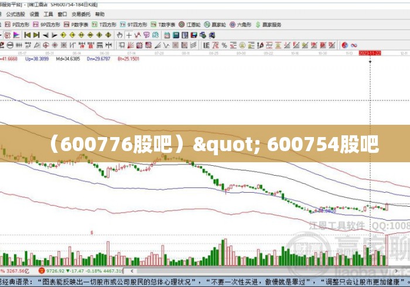Viewport: 410px width, 287px height.
Task: Click the percent sign tool icon
Action: point(224,45)
